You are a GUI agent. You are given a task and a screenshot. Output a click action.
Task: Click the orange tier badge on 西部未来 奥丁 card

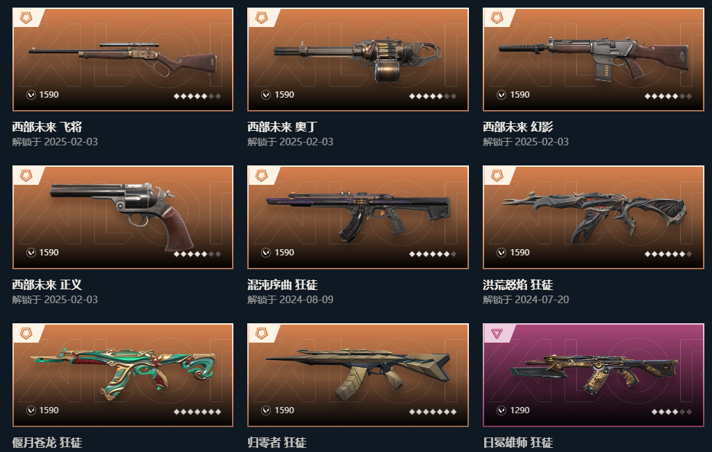[x=261, y=18]
